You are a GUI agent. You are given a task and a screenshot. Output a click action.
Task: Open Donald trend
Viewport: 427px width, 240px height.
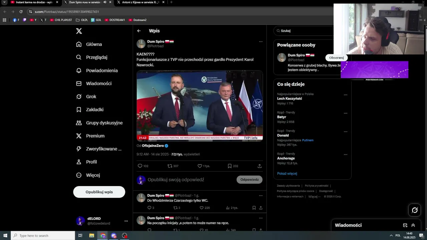pyautogui.click(x=283, y=136)
